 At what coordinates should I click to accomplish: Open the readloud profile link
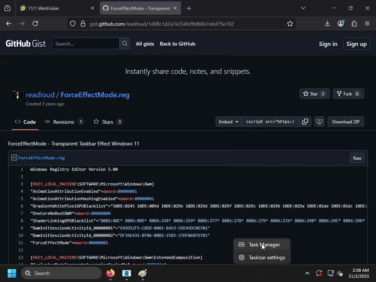point(40,95)
